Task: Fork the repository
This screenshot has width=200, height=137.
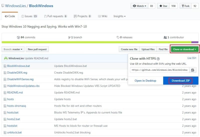Action: (x=185, y=6)
